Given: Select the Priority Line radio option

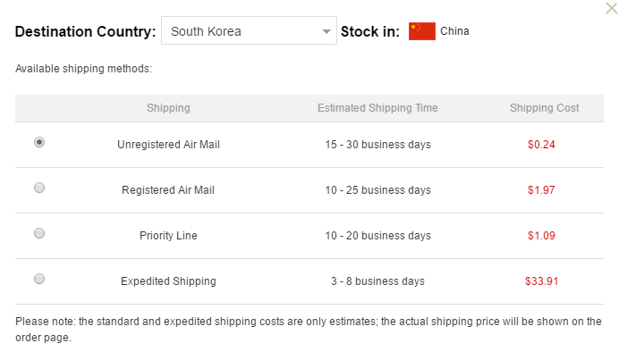Looking at the screenshot, I should coord(39,233).
